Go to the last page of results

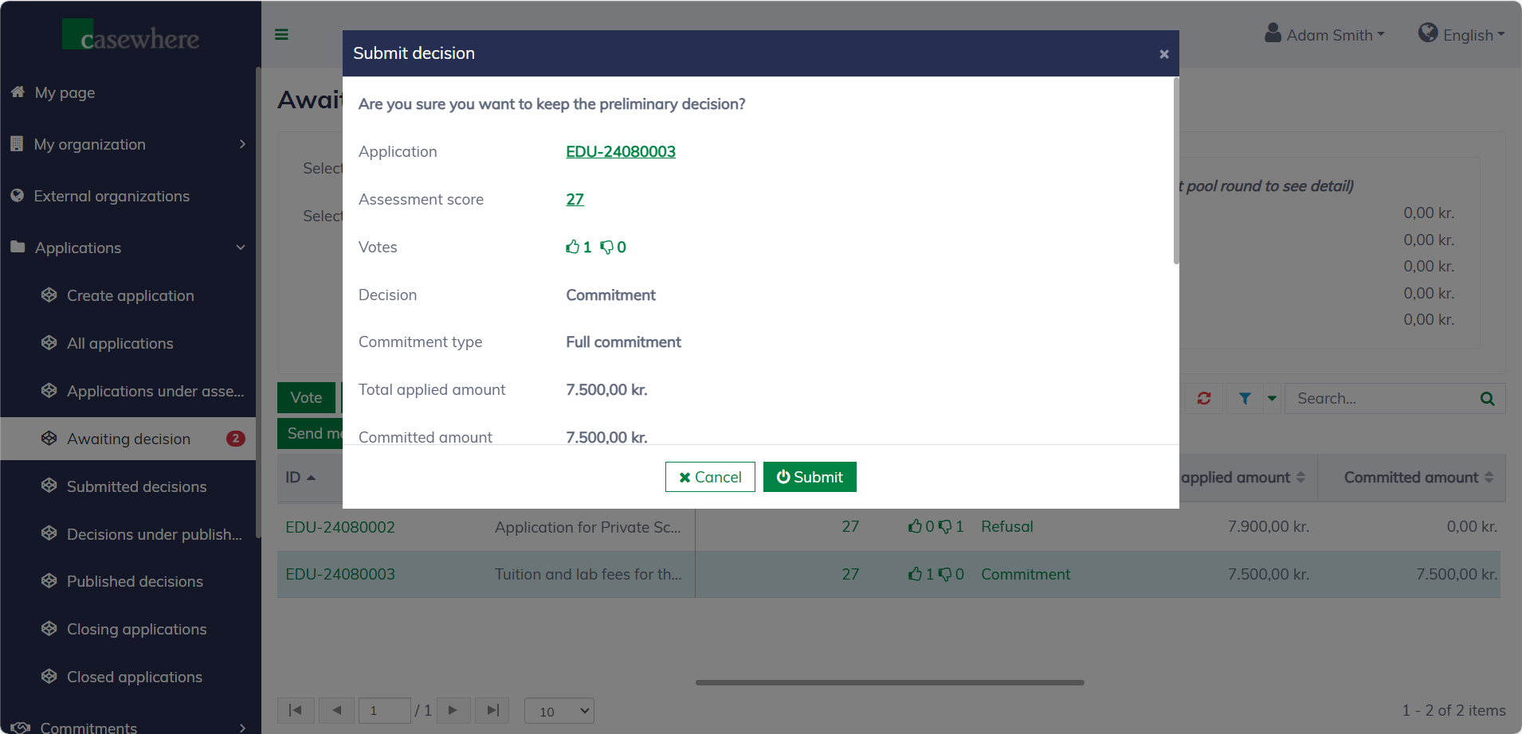click(x=492, y=710)
